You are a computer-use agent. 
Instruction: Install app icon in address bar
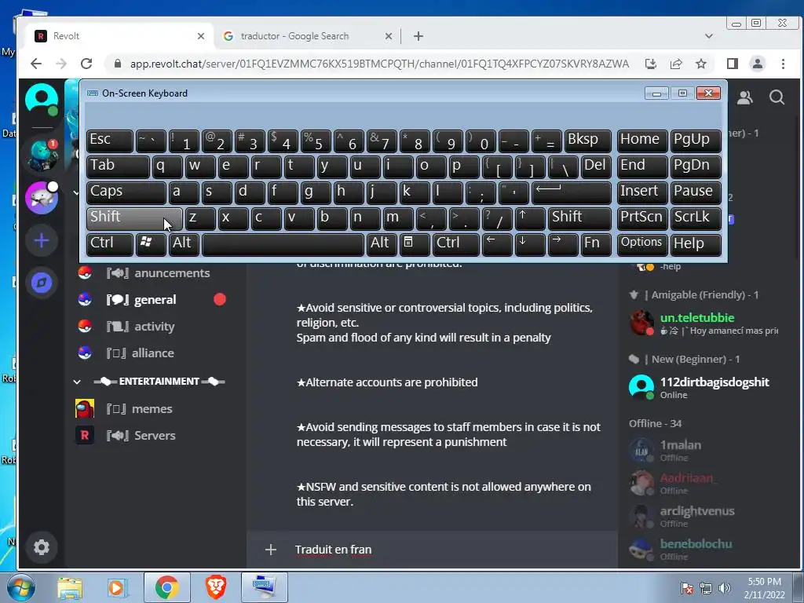[651, 64]
